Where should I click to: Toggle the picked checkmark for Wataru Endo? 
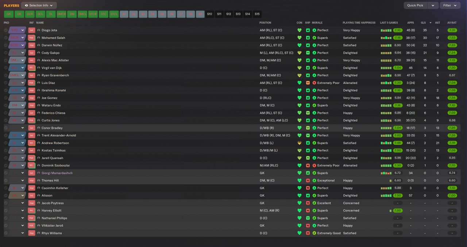click(x=6, y=105)
